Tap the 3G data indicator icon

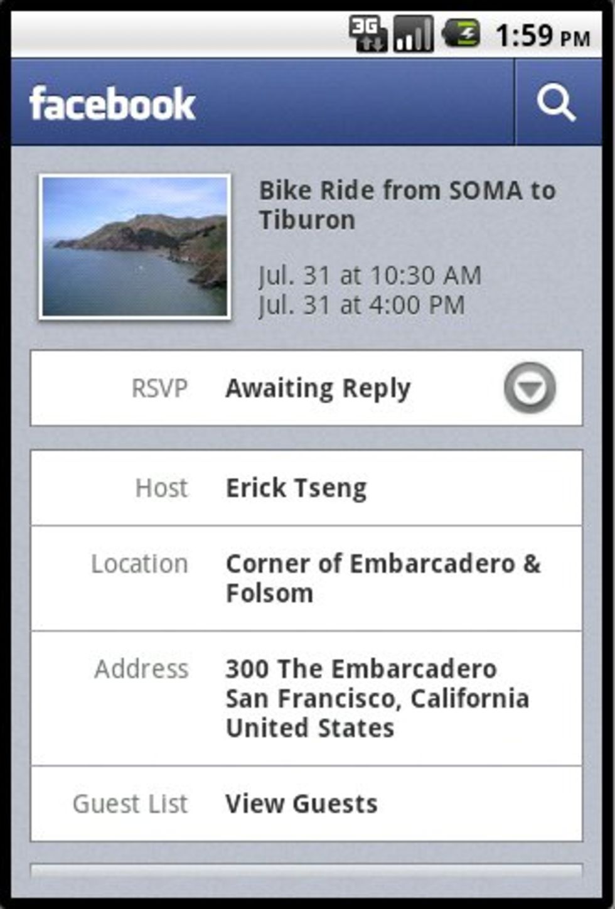[368, 33]
